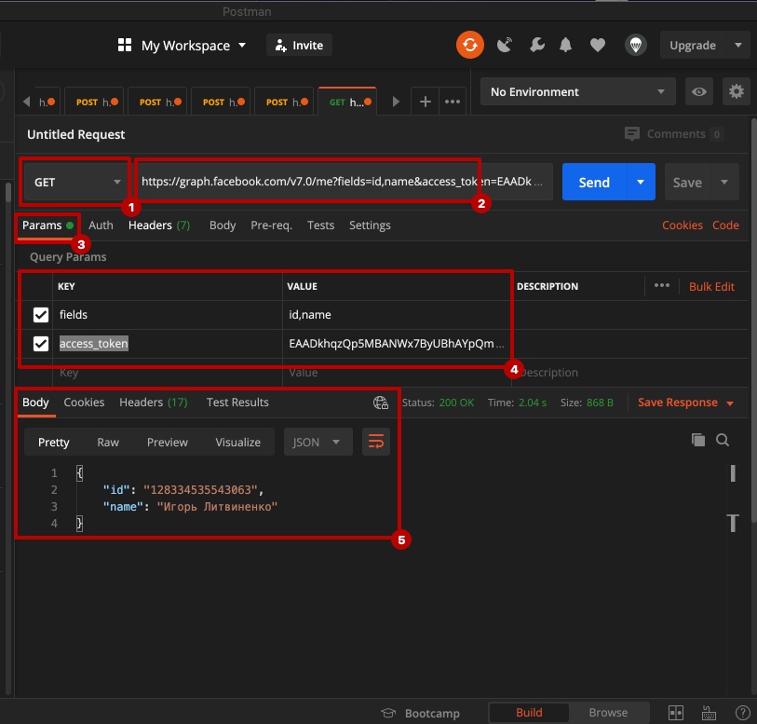Select Preview response view
This screenshot has height=724, width=757.
tap(168, 442)
